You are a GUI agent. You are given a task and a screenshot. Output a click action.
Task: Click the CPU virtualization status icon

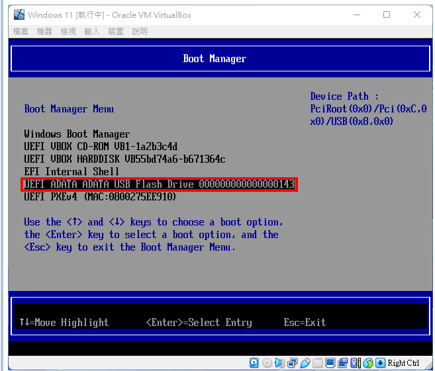(x=356, y=362)
